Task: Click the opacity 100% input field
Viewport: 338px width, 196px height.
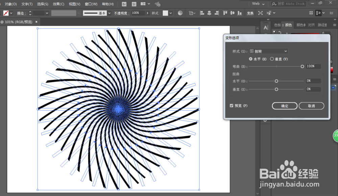Action: click(x=138, y=13)
